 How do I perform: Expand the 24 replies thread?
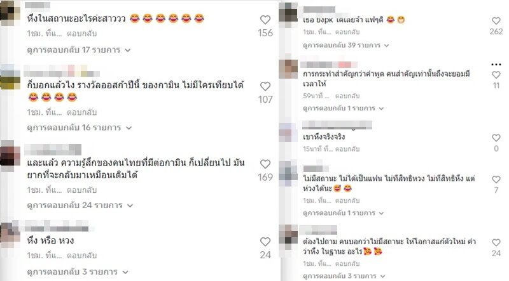click(x=80, y=206)
